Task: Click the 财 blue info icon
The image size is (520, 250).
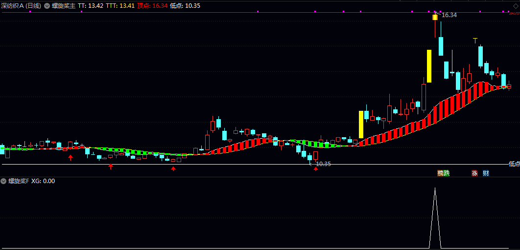Action: tap(486, 173)
